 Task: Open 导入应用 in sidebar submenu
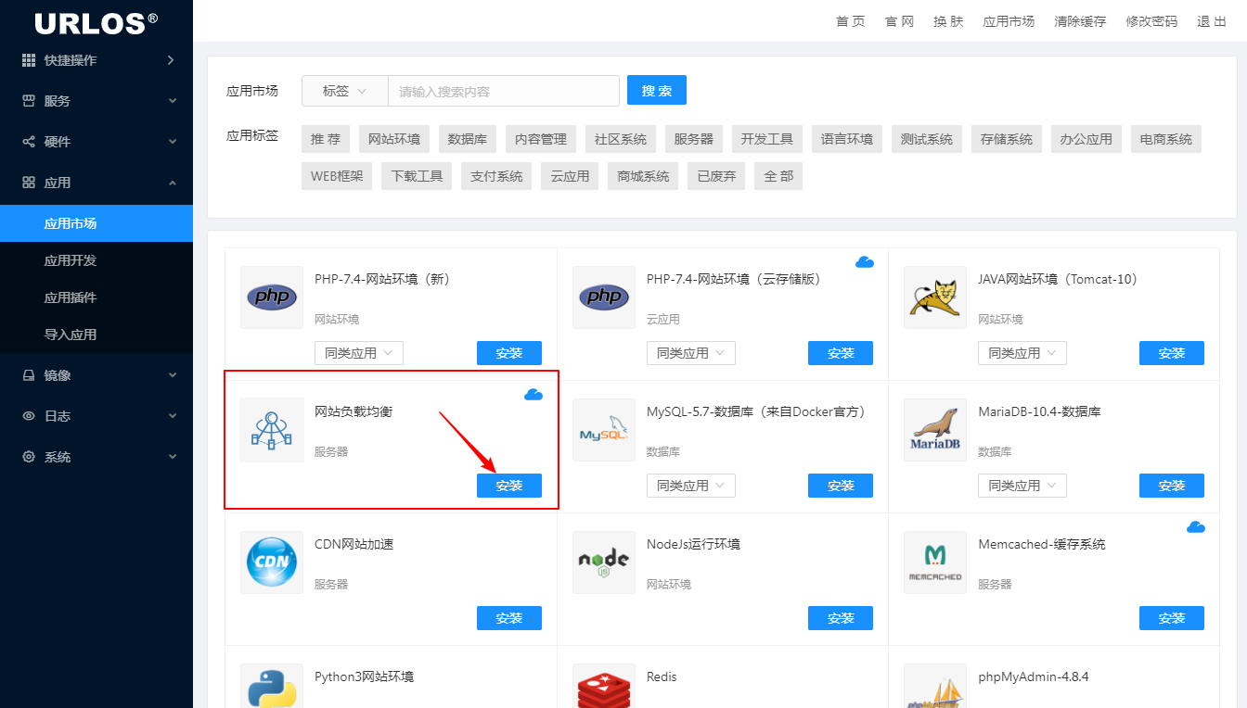tap(96, 335)
